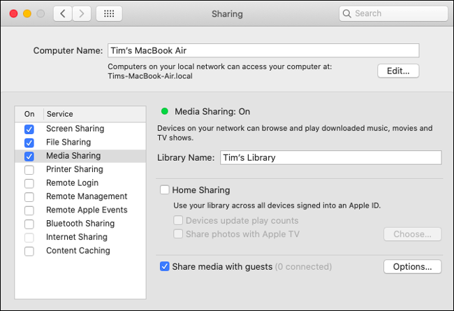
Task: Open the Options... button
Action: pyautogui.click(x=412, y=266)
